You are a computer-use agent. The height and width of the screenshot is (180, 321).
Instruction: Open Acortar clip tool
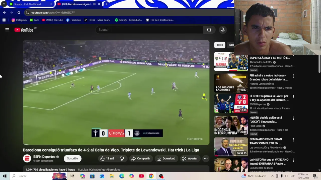190,158
